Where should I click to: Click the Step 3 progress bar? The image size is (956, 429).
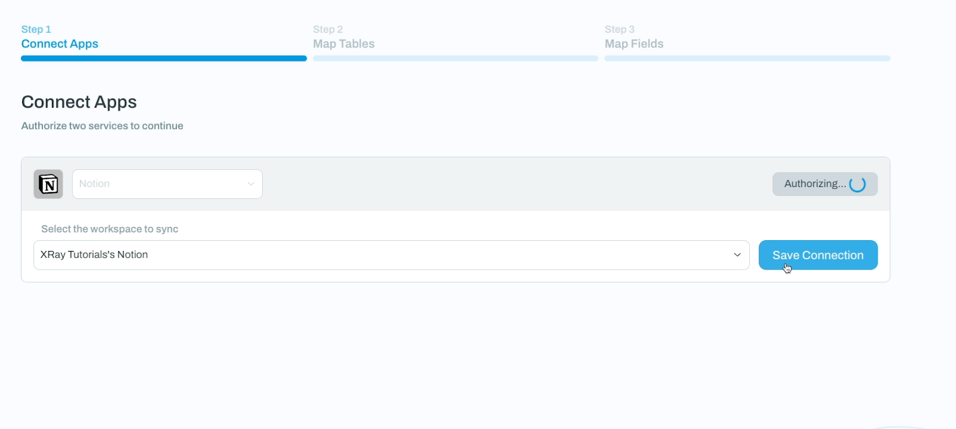click(x=747, y=59)
